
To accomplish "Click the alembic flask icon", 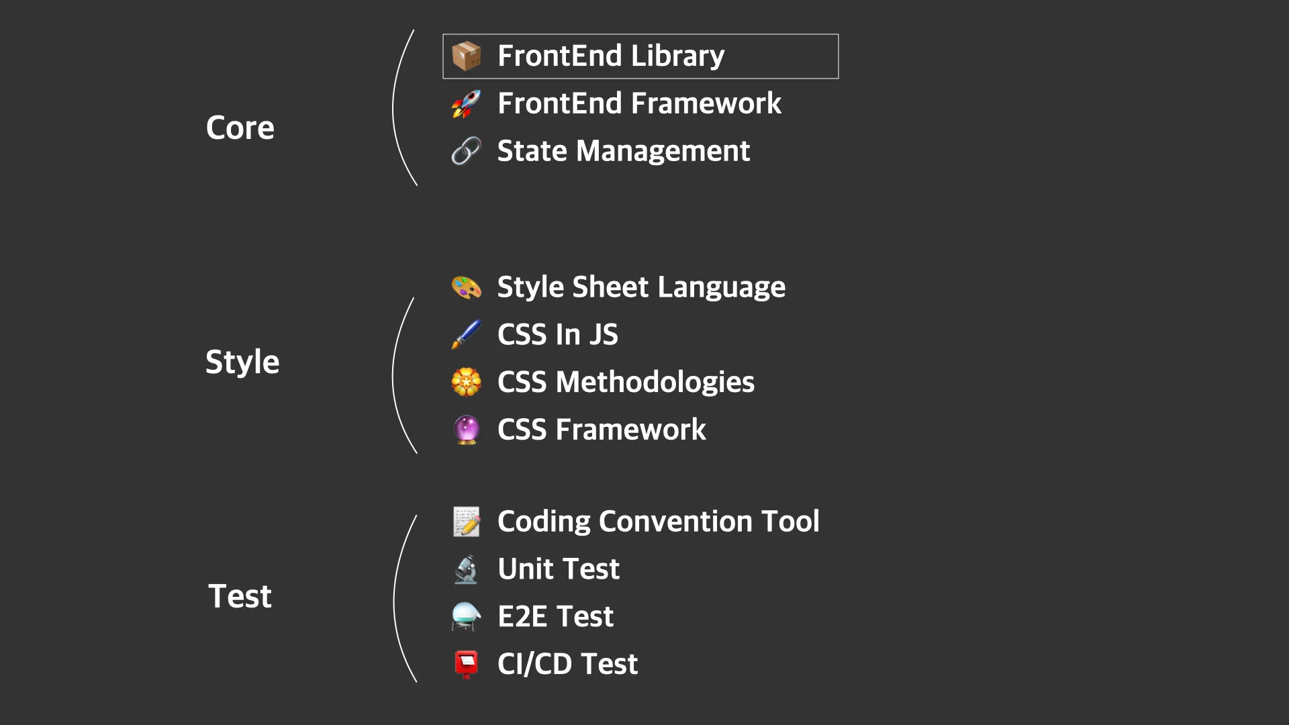I will point(466,617).
